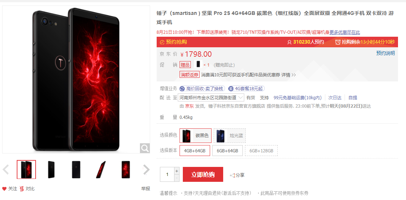The height and width of the screenshot is (200, 406).
Task: Select the 碳黑色 color option
Action: coord(196,136)
